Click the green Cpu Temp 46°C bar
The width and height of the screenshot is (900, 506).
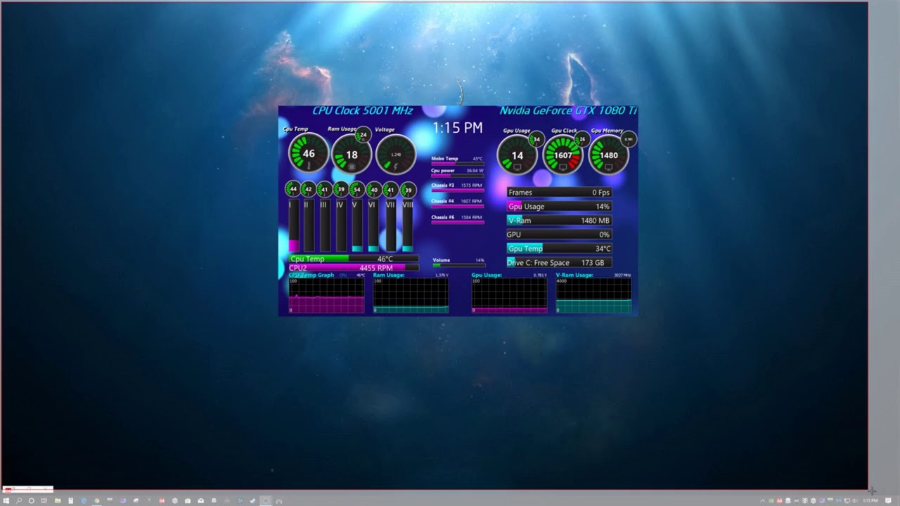click(354, 259)
